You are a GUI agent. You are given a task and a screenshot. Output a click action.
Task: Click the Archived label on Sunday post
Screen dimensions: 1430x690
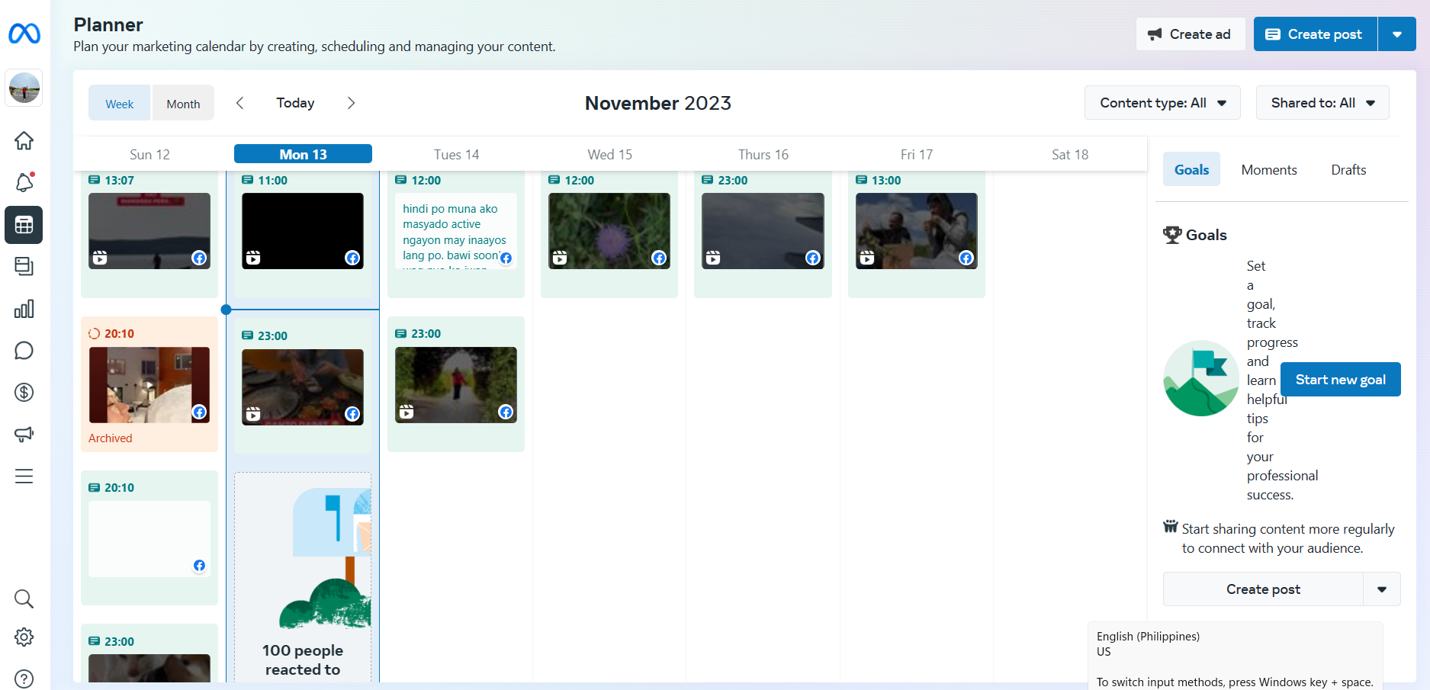pyautogui.click(x=111, y=438)
